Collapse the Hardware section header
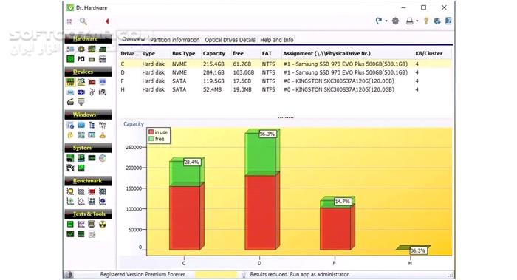The height and width of the screenshot is (280, 517). (88, 39)
